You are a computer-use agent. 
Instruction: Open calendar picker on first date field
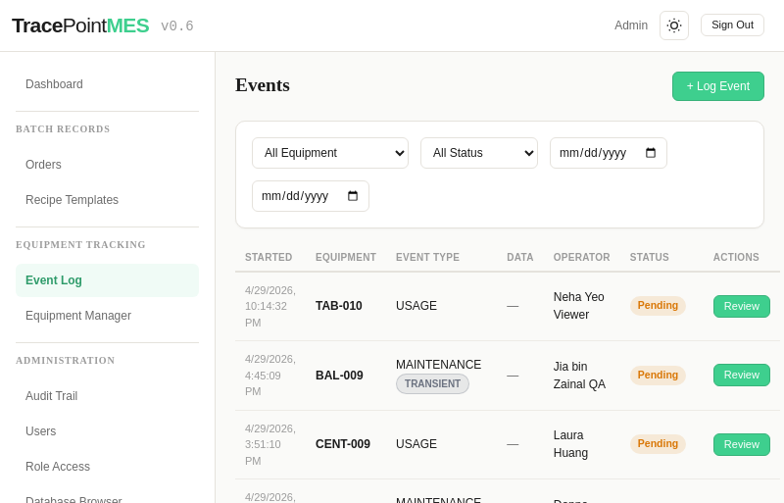tap(651, 153)
